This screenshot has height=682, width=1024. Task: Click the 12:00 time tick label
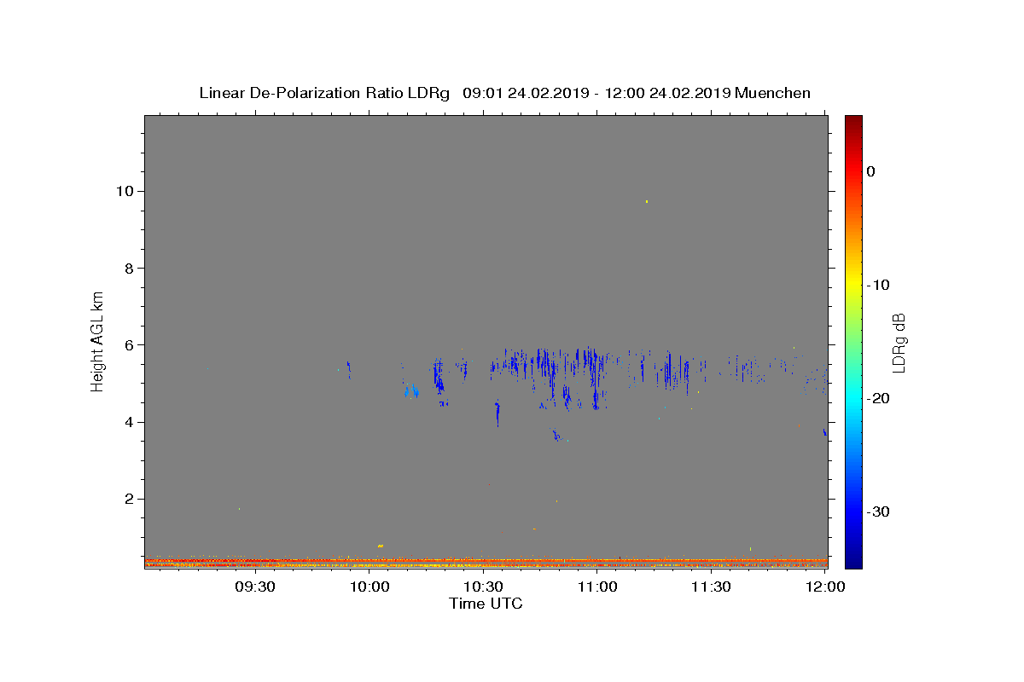(825, 587)
